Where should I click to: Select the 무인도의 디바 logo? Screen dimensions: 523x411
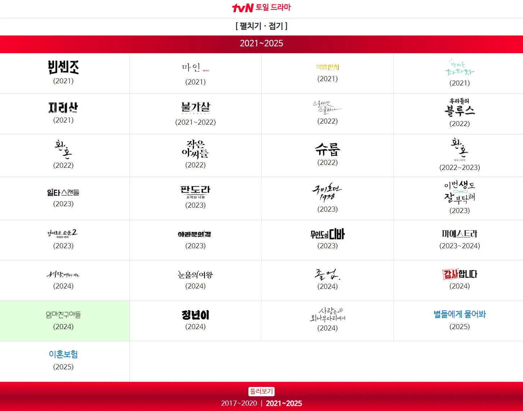(327, 234)
